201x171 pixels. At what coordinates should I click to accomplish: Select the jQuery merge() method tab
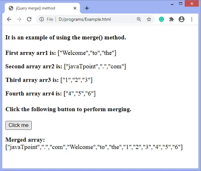pos(42,8)
